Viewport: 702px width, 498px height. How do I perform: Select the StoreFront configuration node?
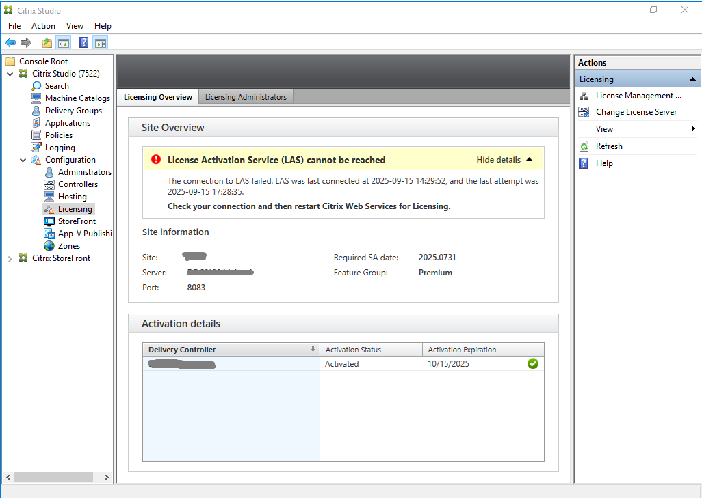[x=77, y=221]
